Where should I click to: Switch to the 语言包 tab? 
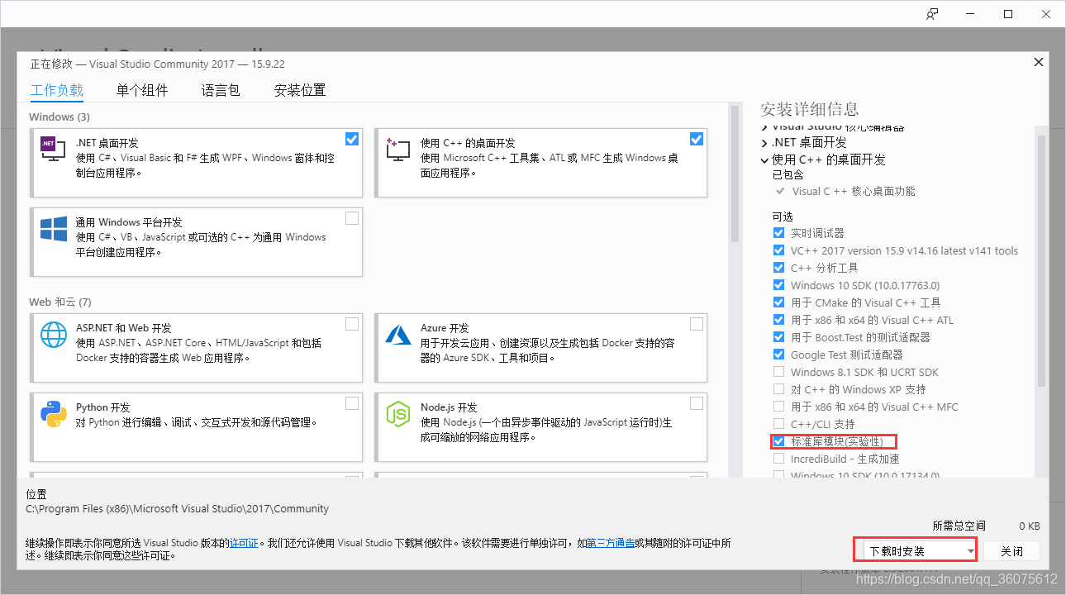click(221, 90)
